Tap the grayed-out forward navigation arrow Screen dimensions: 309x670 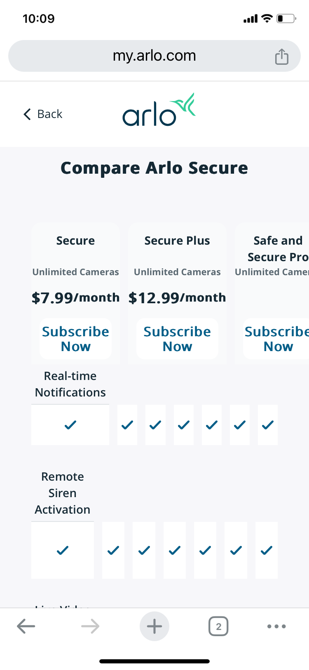(x=90, y=626)
